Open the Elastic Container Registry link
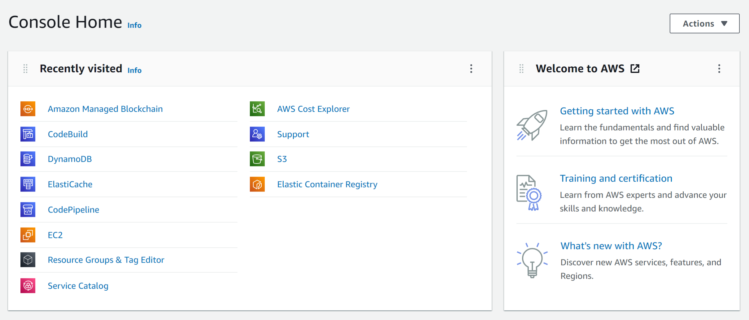 coord(327,184)
